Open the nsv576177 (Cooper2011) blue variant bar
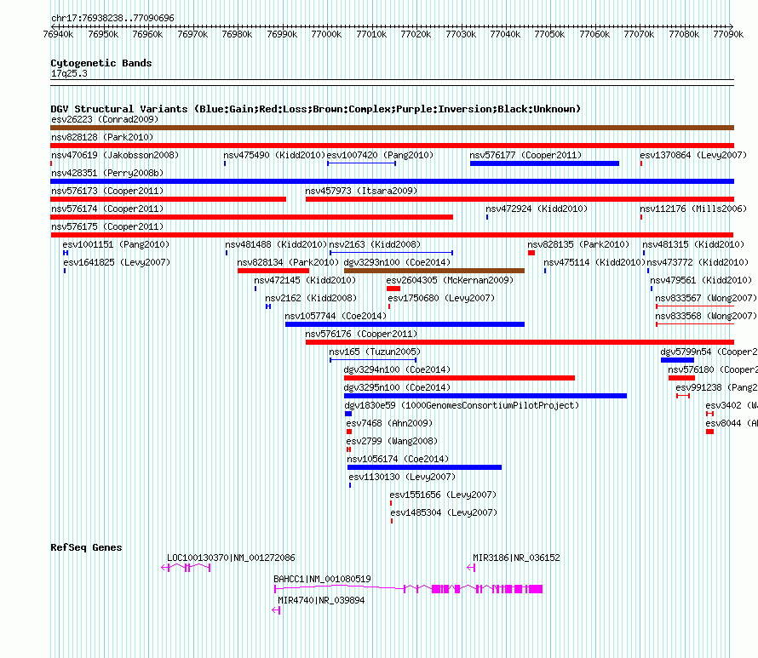The image size is (758, 658). (x=544, y=163)
